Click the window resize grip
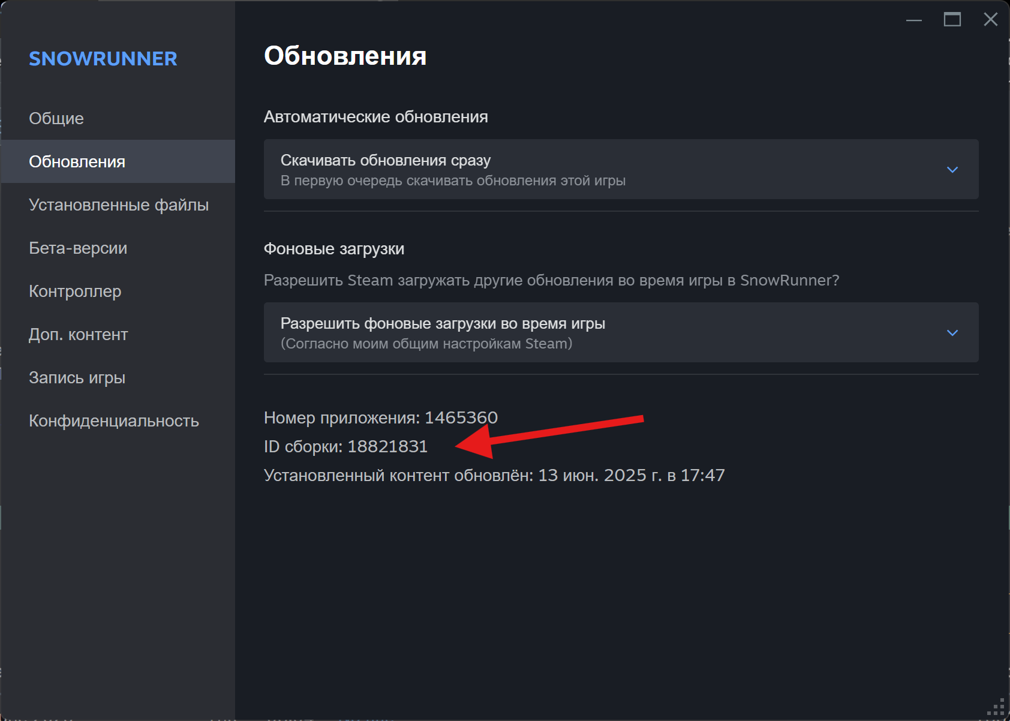1010x721 pixels. point(996,708)
